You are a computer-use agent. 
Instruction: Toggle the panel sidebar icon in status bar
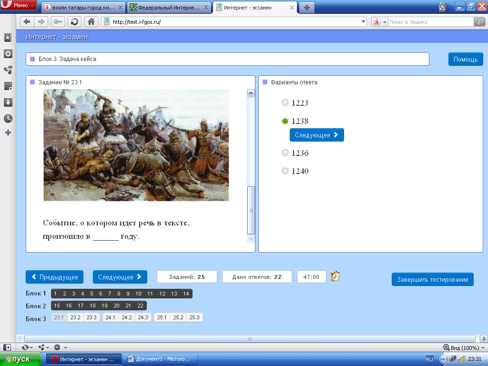tap(7, 347)
